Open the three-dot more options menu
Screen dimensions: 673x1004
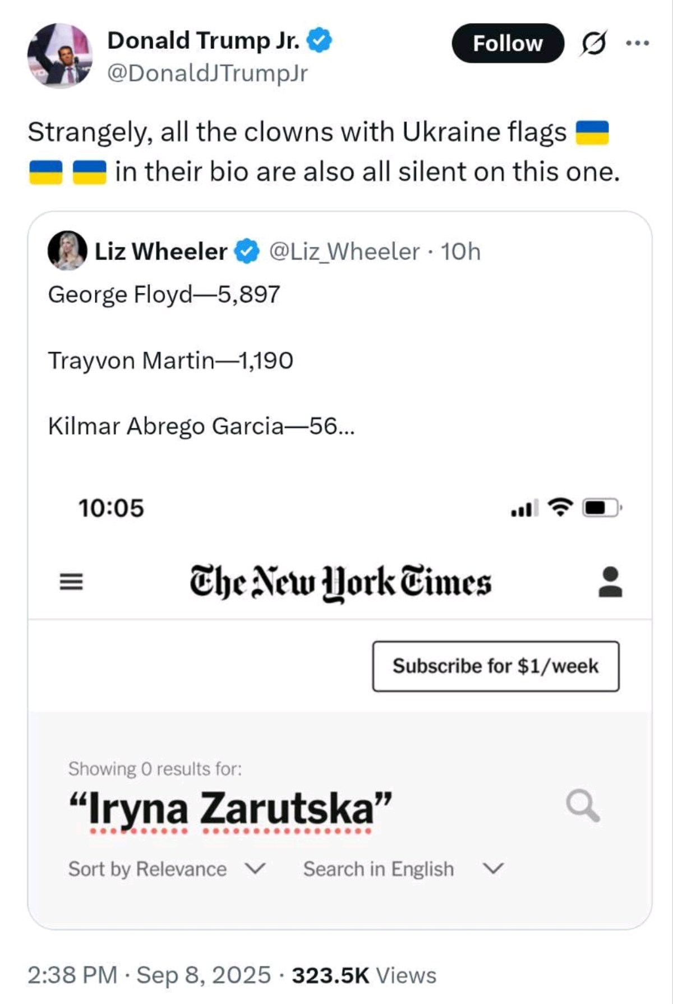638,43
